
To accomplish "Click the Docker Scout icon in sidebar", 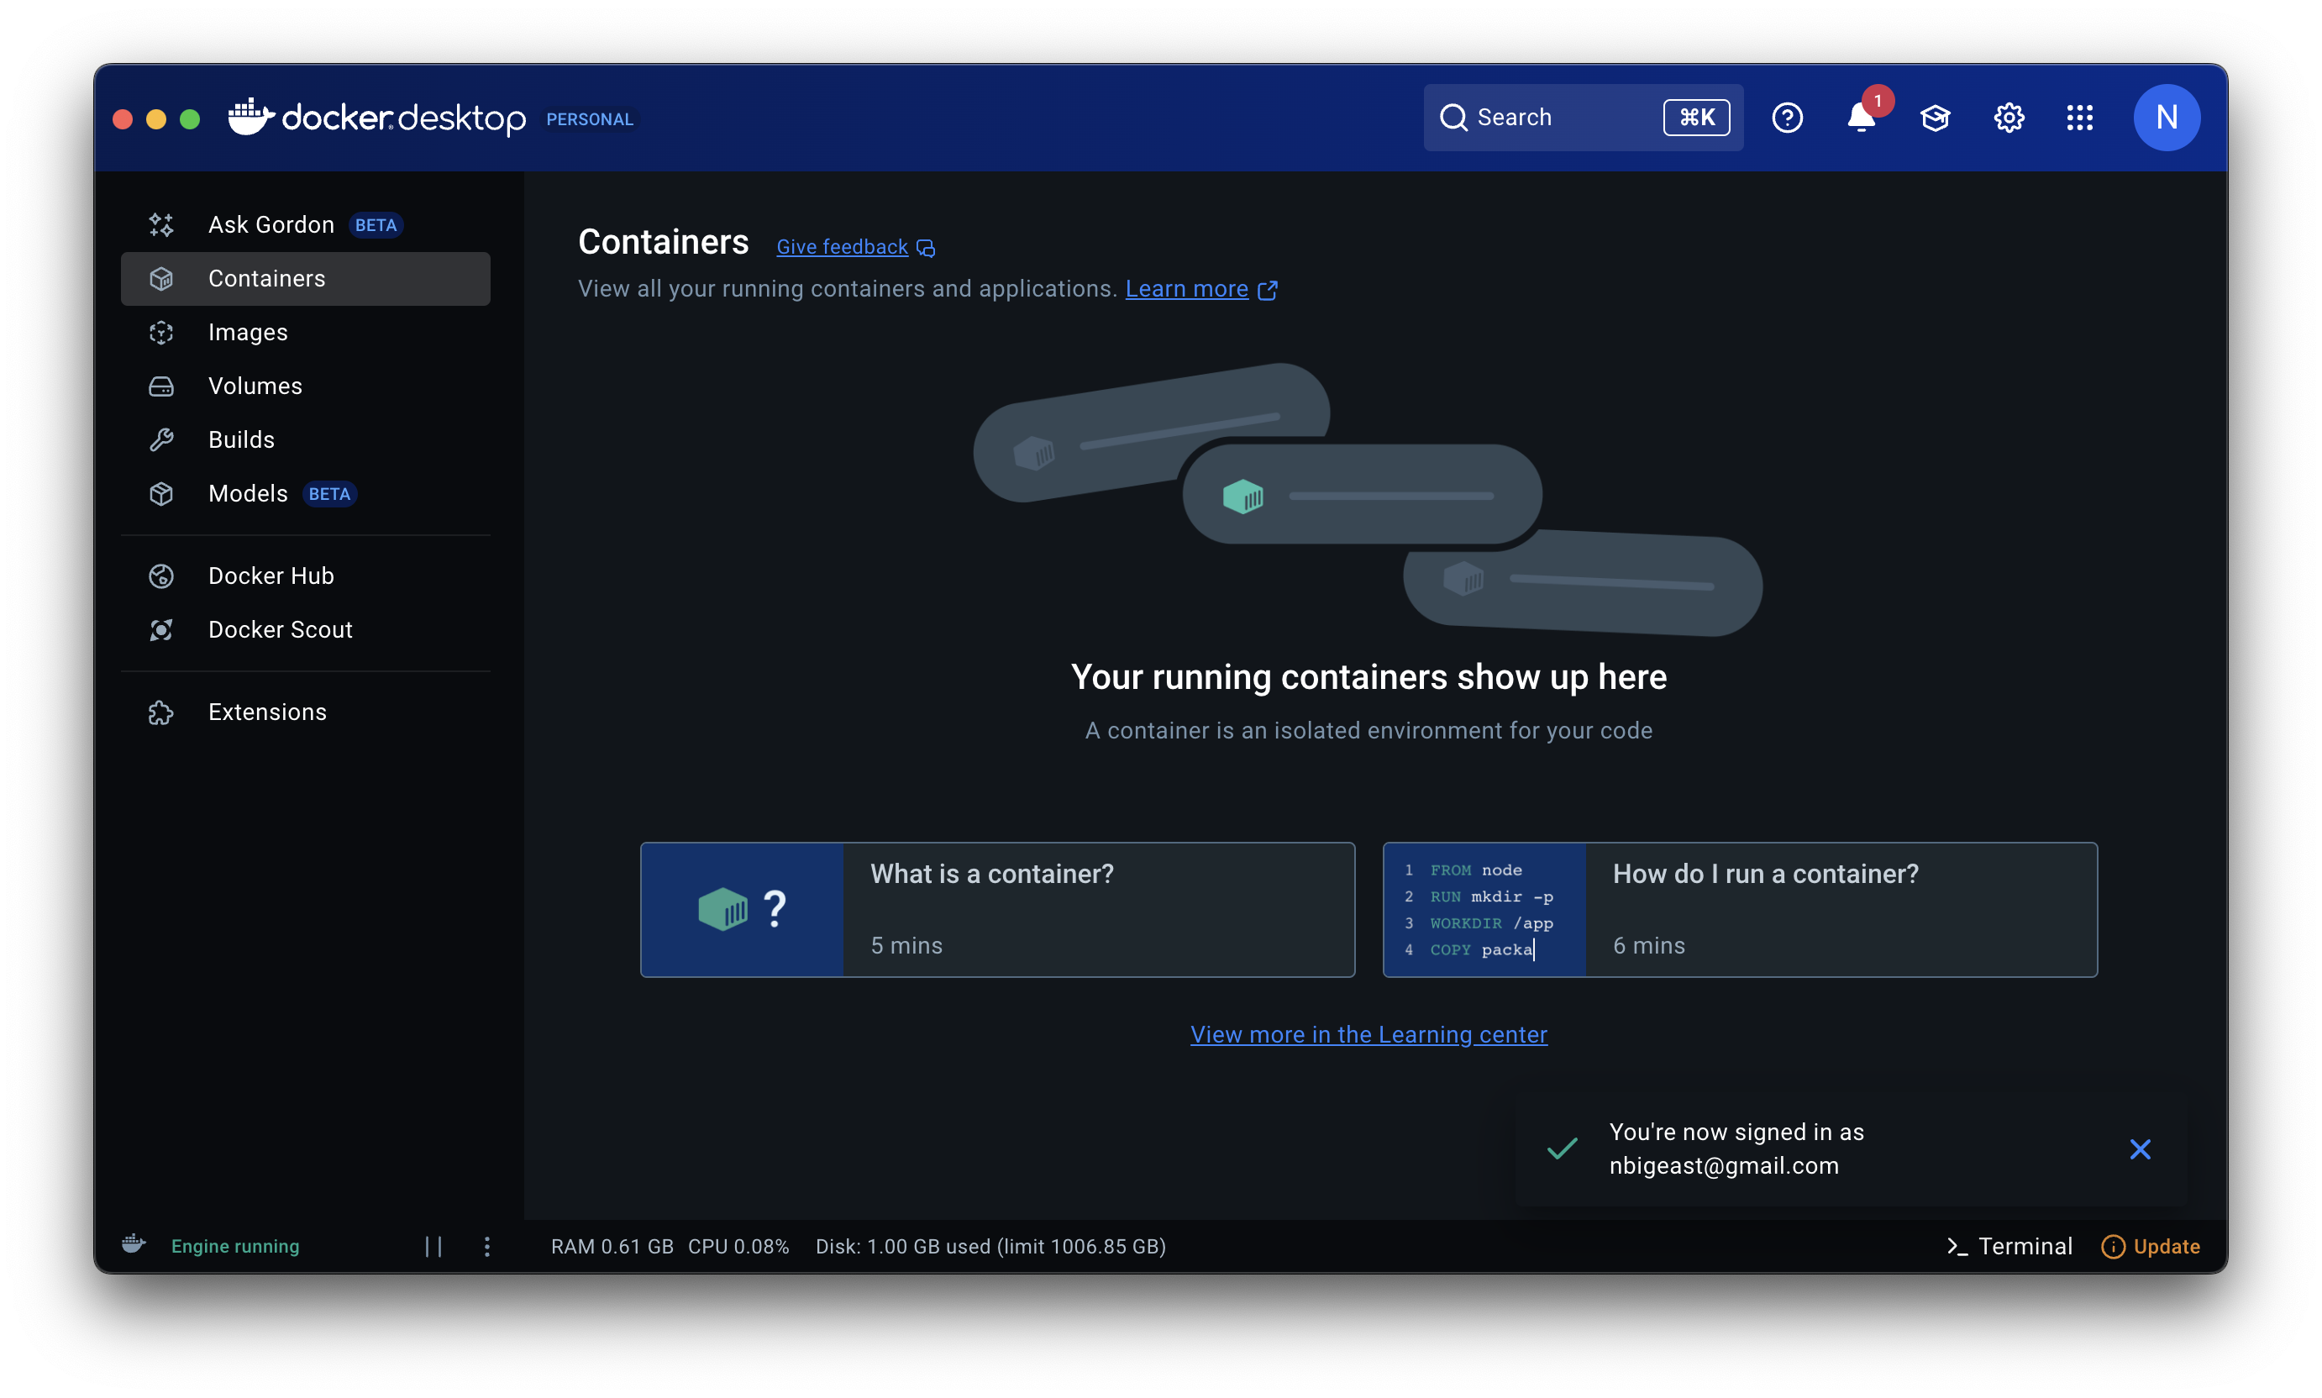I will [x=161, y=628].
